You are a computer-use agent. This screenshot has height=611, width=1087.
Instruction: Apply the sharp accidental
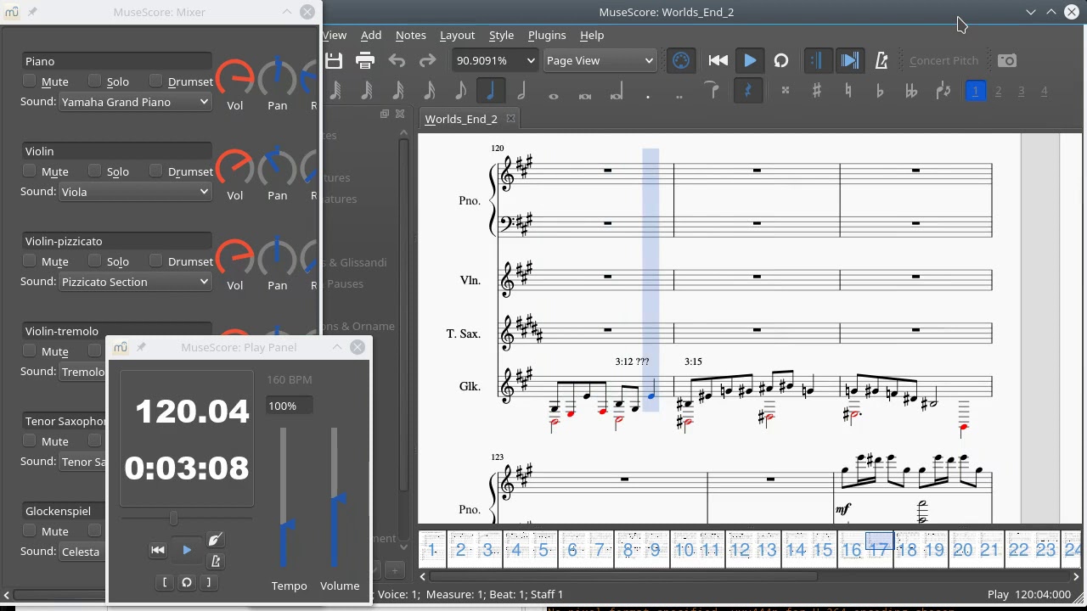tap(817, 91)
